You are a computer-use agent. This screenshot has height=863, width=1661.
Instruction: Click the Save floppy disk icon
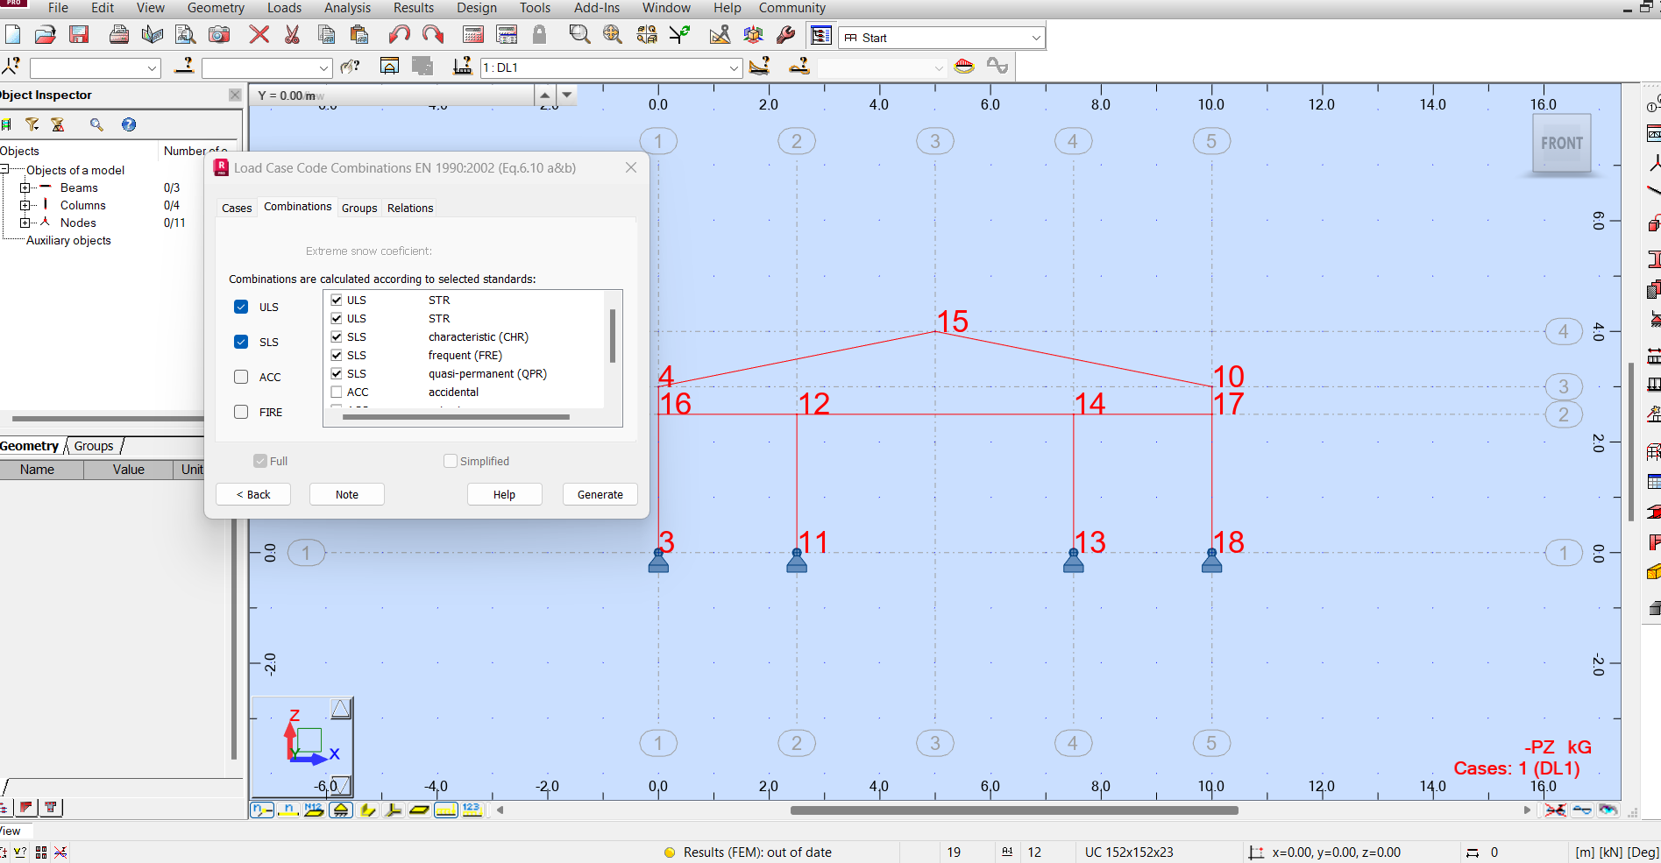tap(79, 35)
